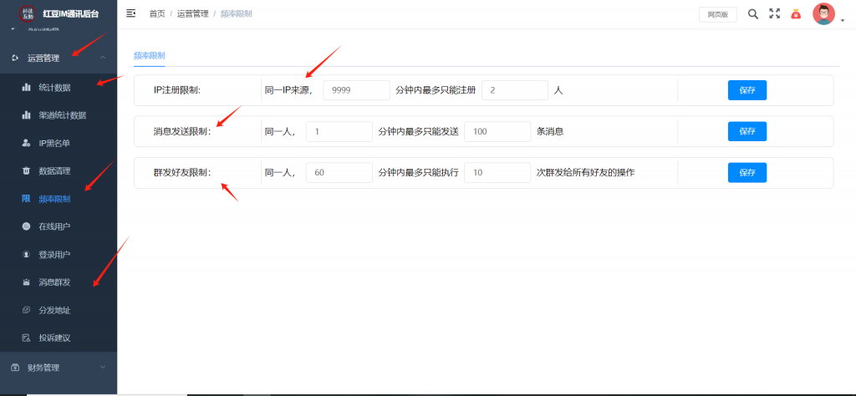The width and height of the screenshot is (856, 396).
Task: Select the 频率限制 tab
Action: (x=149, y=56)
